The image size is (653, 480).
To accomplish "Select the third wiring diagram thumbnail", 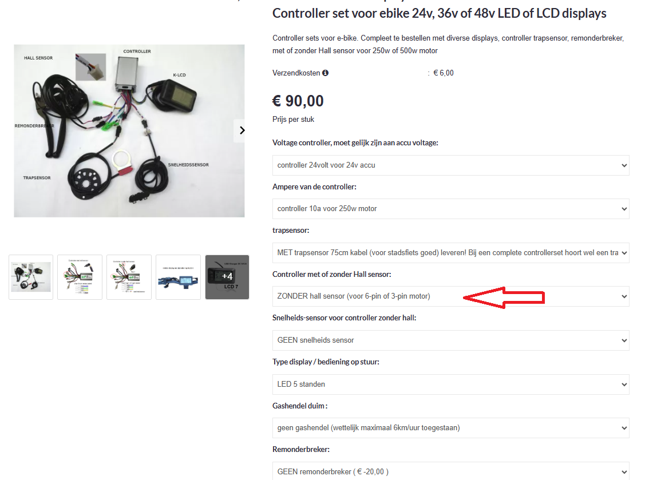I will click(x=129, y=277).
